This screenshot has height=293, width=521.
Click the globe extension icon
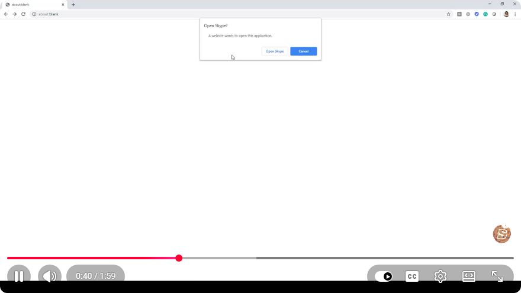tap(468, 14)
